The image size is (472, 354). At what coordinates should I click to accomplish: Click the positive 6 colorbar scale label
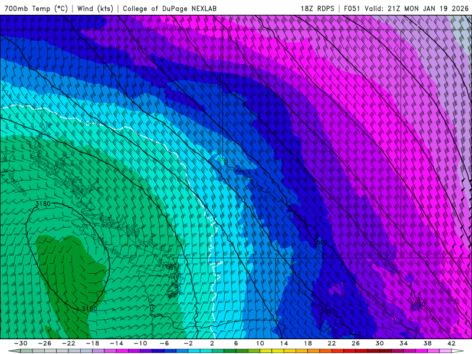[x=236, y=343]
